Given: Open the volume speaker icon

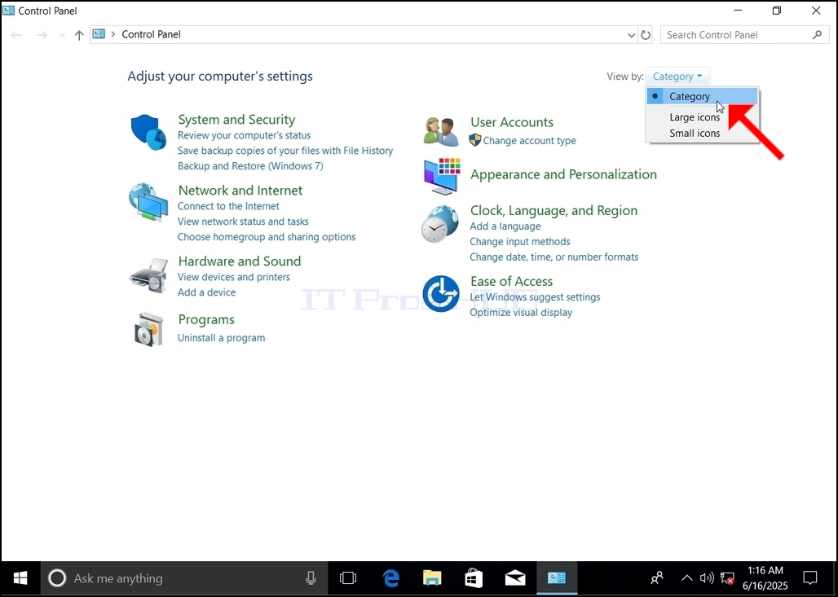Looking at the screenshot, I should tap(707, 578).
